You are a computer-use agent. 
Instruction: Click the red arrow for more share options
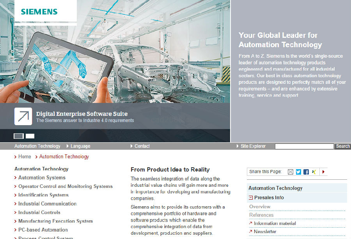(323, 172)
